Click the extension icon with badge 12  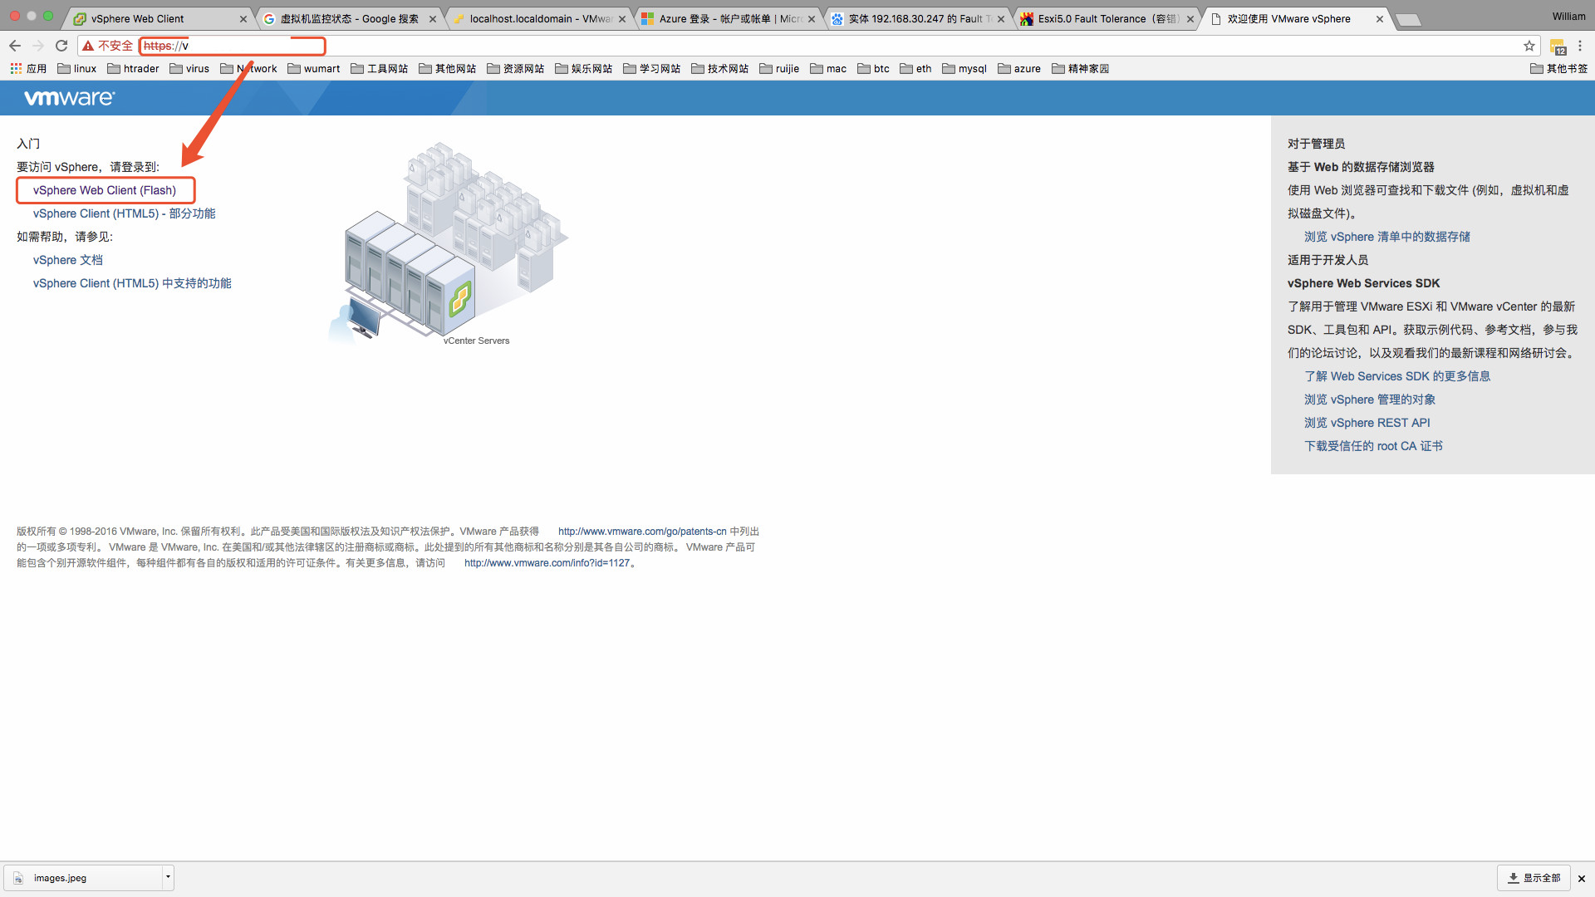pyautogui.click(x=1558, y=47)
